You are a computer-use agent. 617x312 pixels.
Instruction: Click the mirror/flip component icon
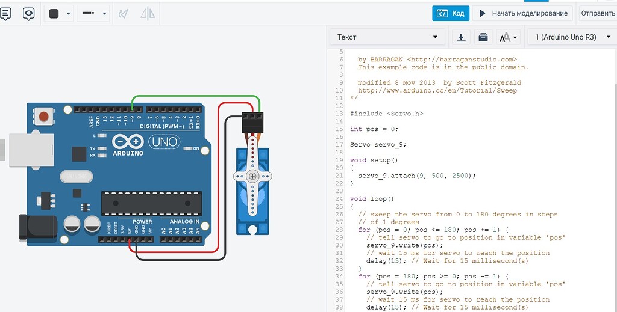click(147, 13)
